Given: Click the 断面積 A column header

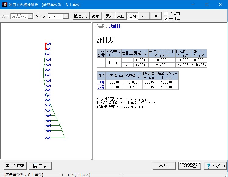Looking at the screenshot, I should click(148, 76).
